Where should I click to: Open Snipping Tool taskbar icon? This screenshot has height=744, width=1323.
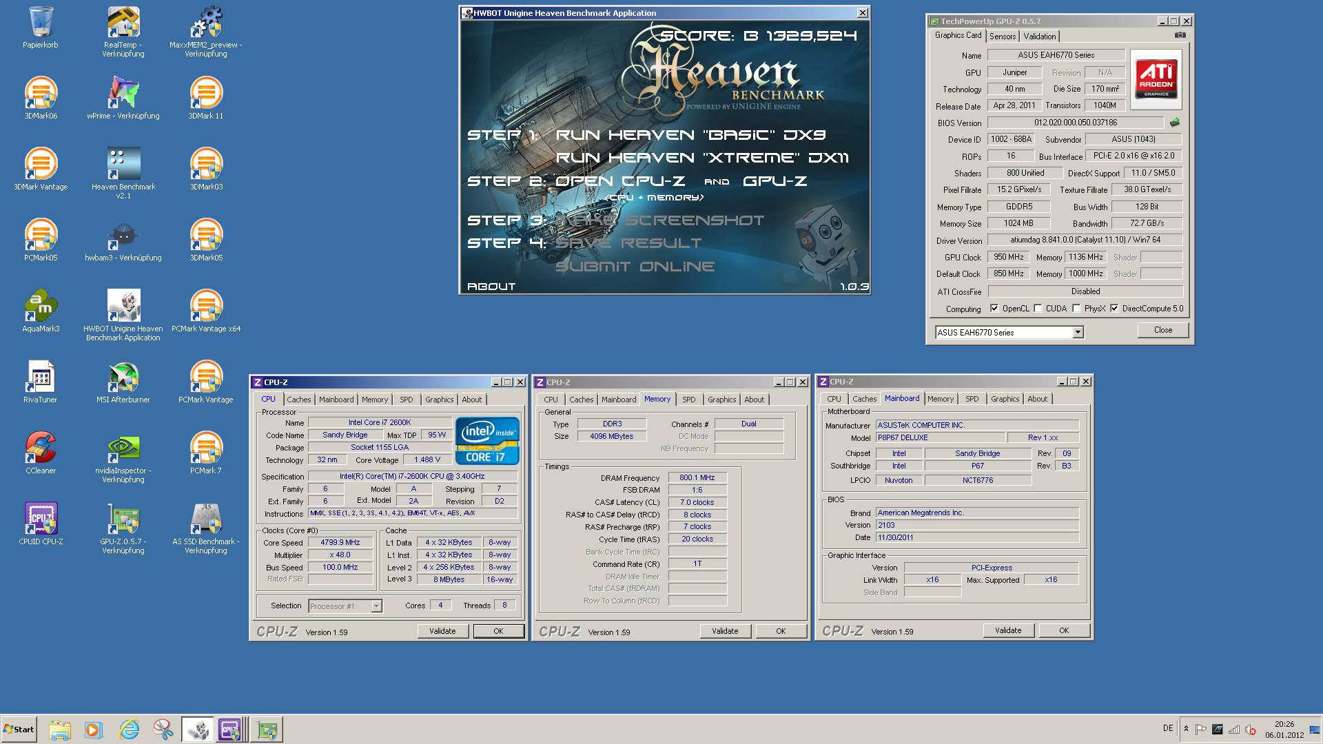[163, 730]
